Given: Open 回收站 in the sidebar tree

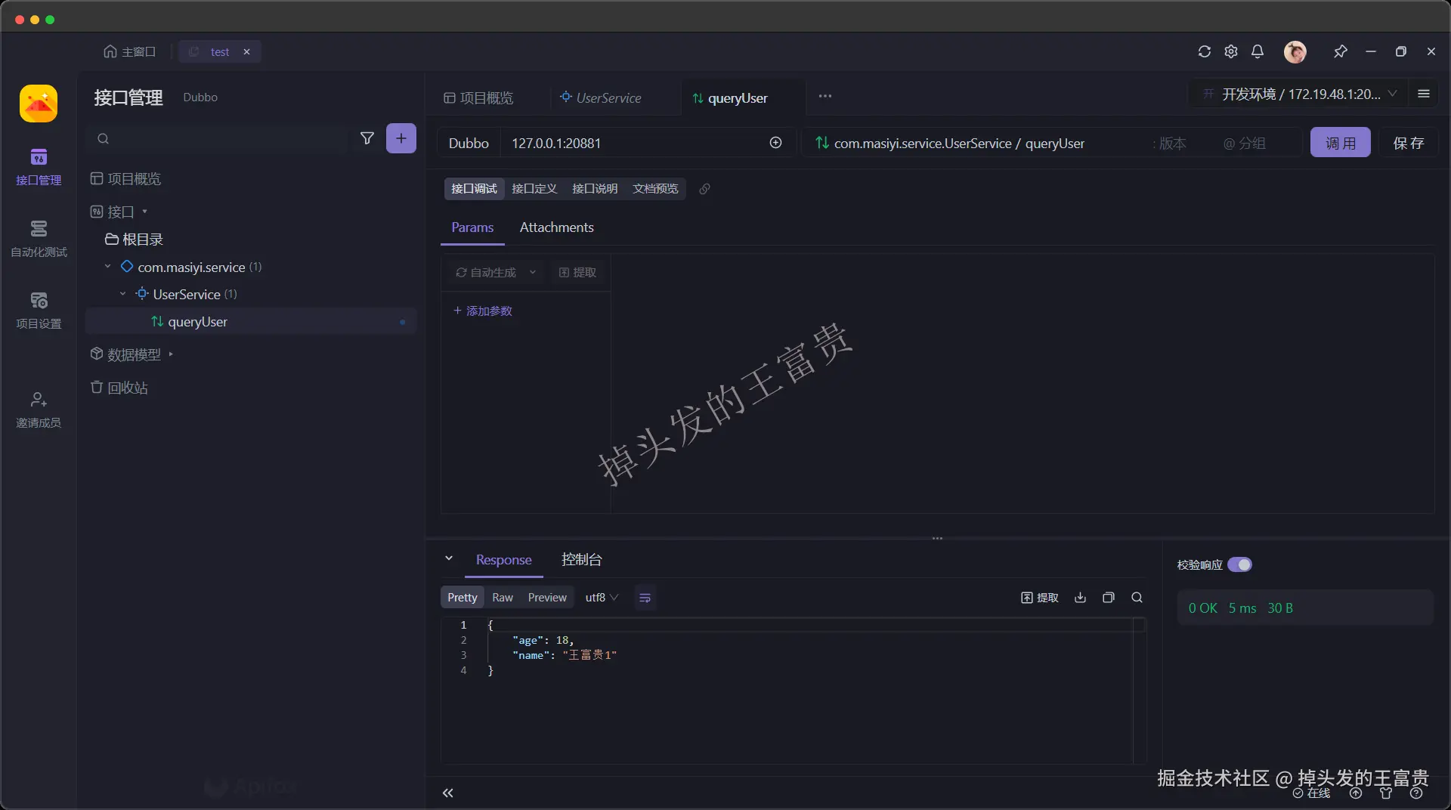Looking at the screenshot, I should (x=119, y=388).
